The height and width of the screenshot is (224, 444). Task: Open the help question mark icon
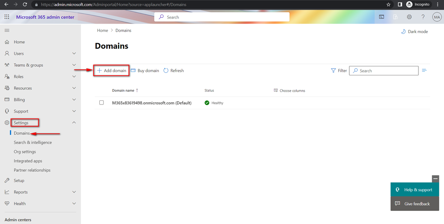[x=423, y=17]
